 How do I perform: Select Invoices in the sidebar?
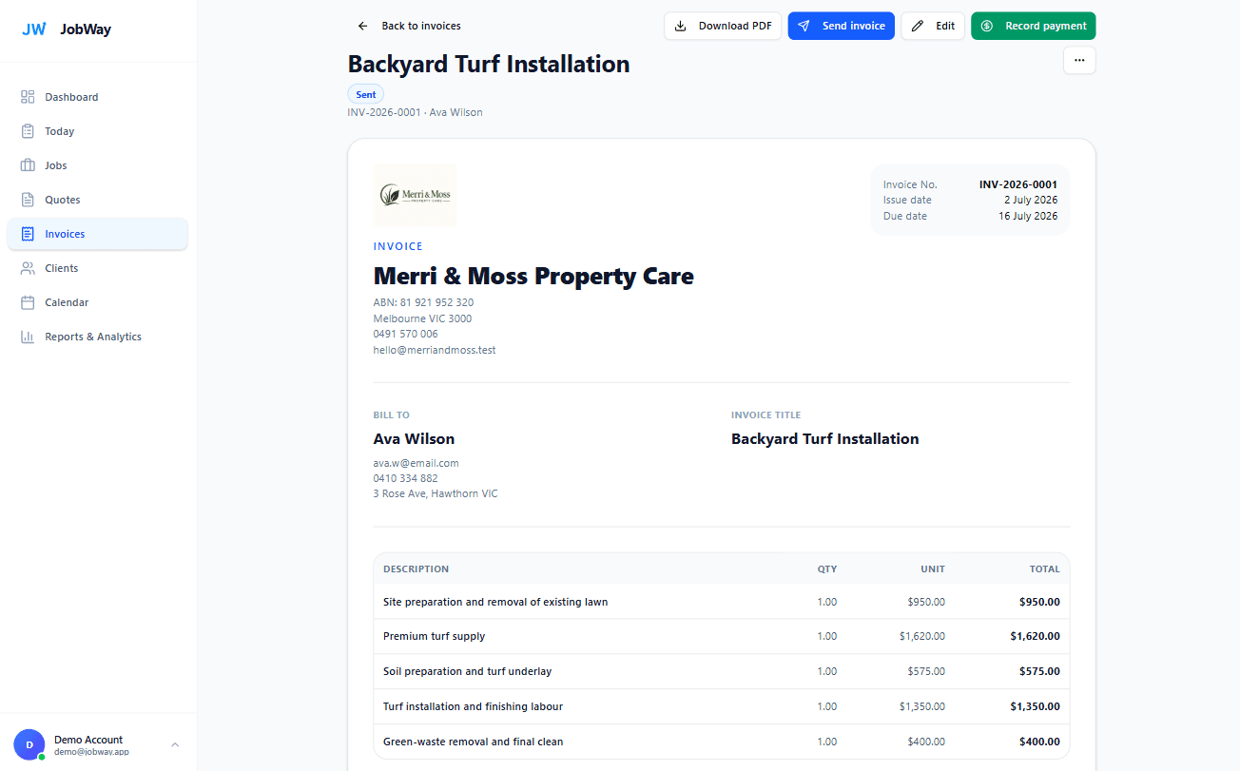pos(97,234)
